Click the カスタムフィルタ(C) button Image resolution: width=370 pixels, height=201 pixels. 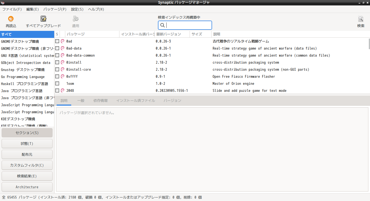[27, 165]
